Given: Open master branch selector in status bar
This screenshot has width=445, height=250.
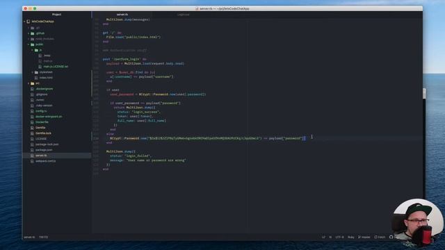Looking at the screenshot, I should 364,237.
